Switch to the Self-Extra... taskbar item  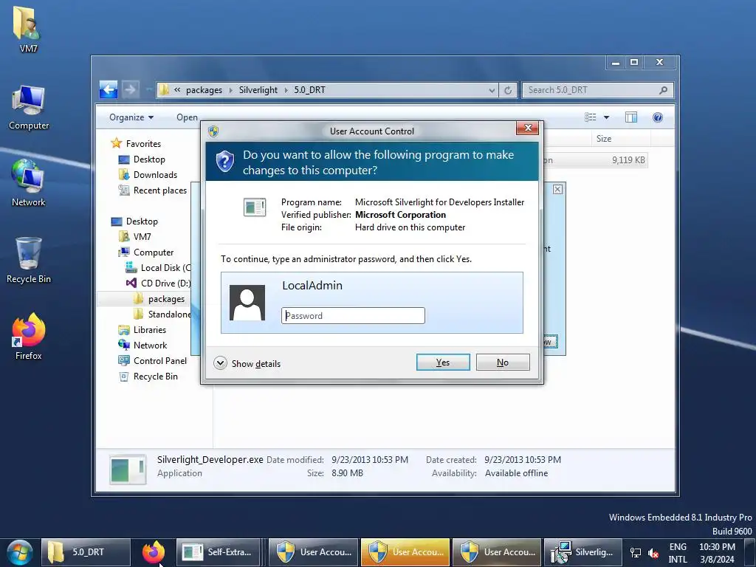point(219,552)
